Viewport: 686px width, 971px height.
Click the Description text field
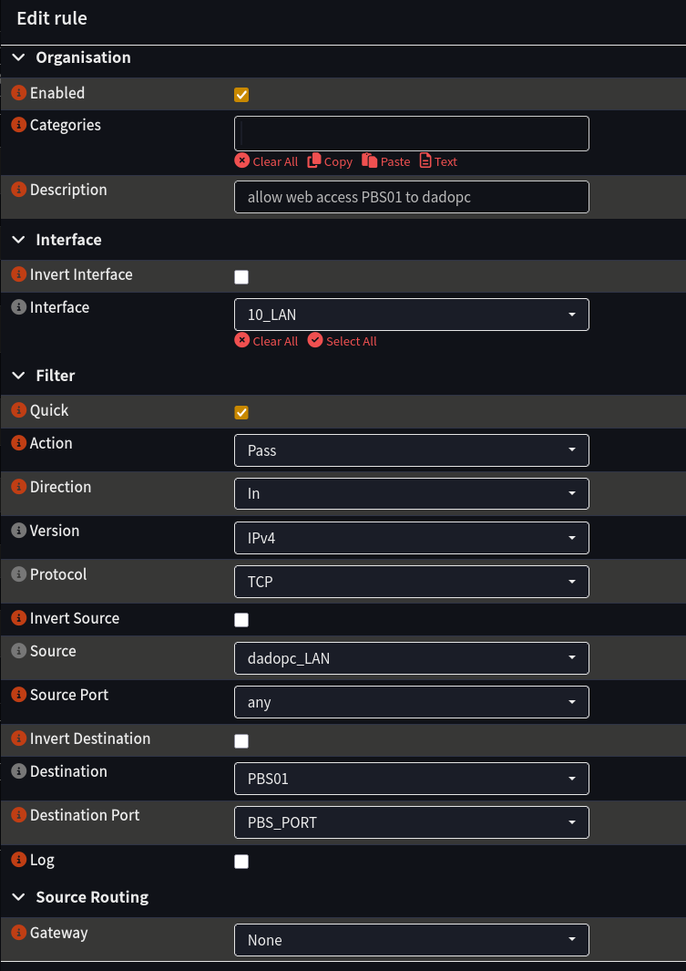click(411, 196)
